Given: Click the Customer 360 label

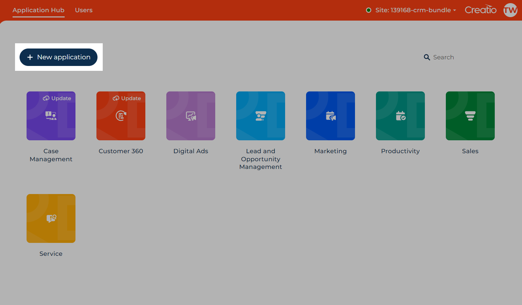Looking at the screenshot, I should point(121,151).
